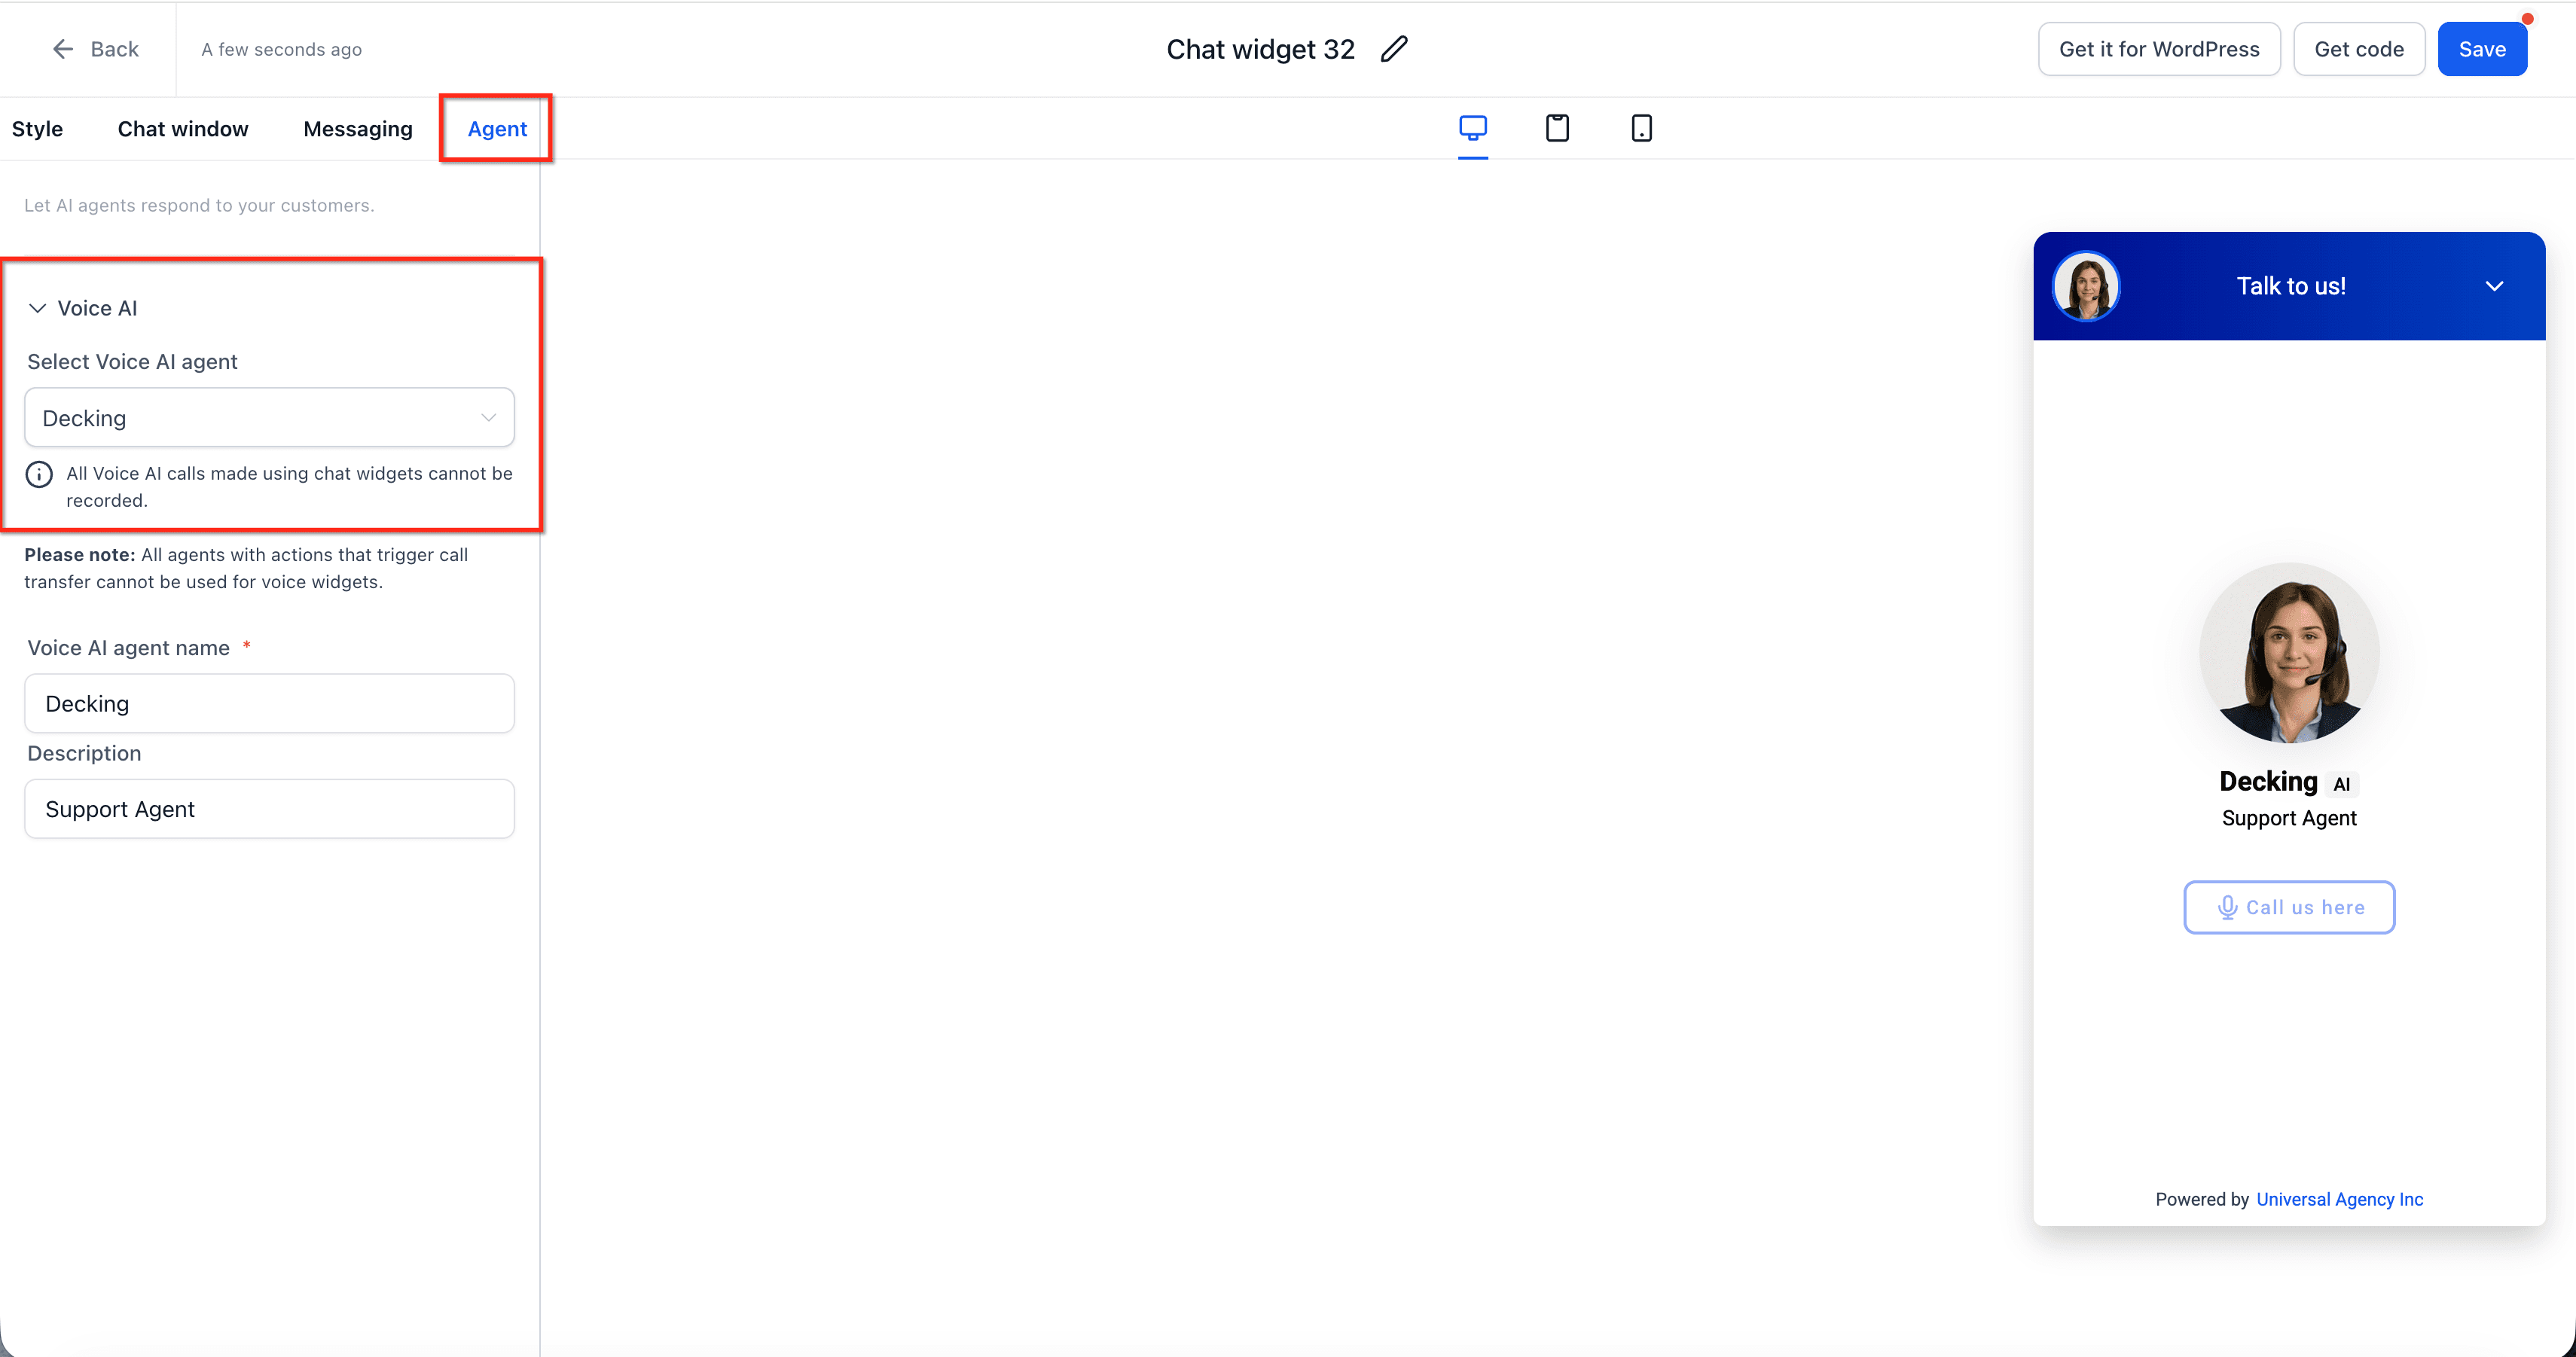
Task: Save the chat widget
Action: pos(2482,49)
